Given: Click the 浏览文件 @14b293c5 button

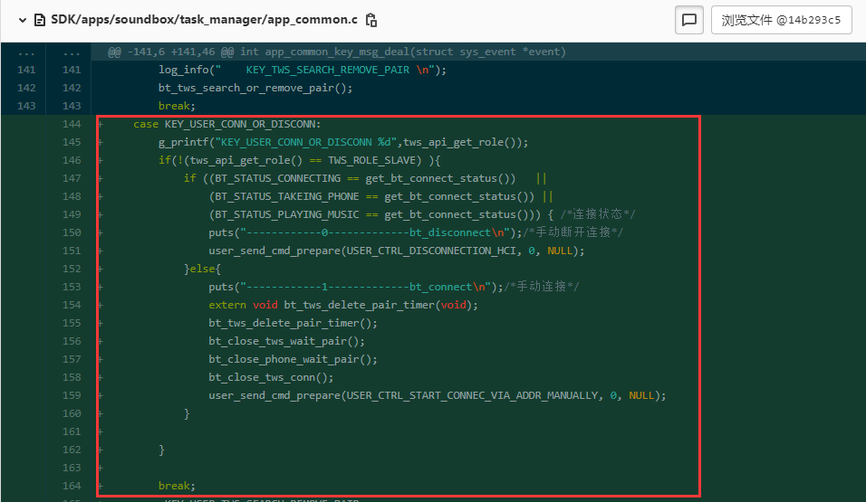Looking at the screenshot, I should (781, 21).
